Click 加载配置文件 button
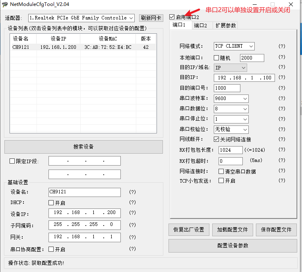 (232, 230)
